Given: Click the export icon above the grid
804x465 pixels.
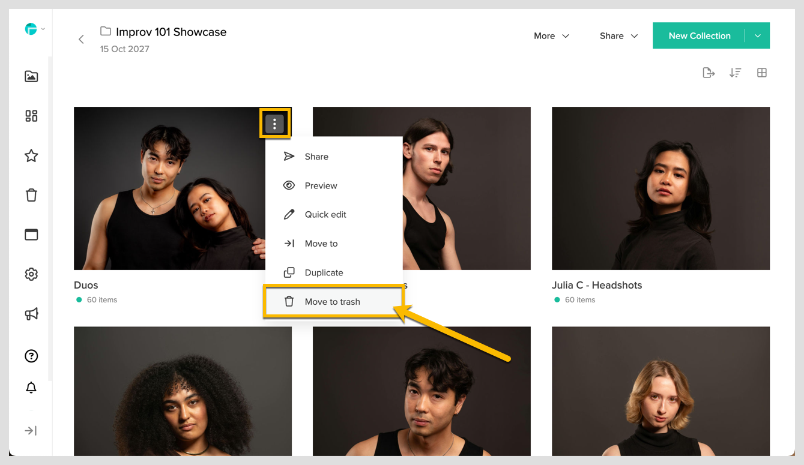Looking at the screenshot, I should click(x=709, y=73).
